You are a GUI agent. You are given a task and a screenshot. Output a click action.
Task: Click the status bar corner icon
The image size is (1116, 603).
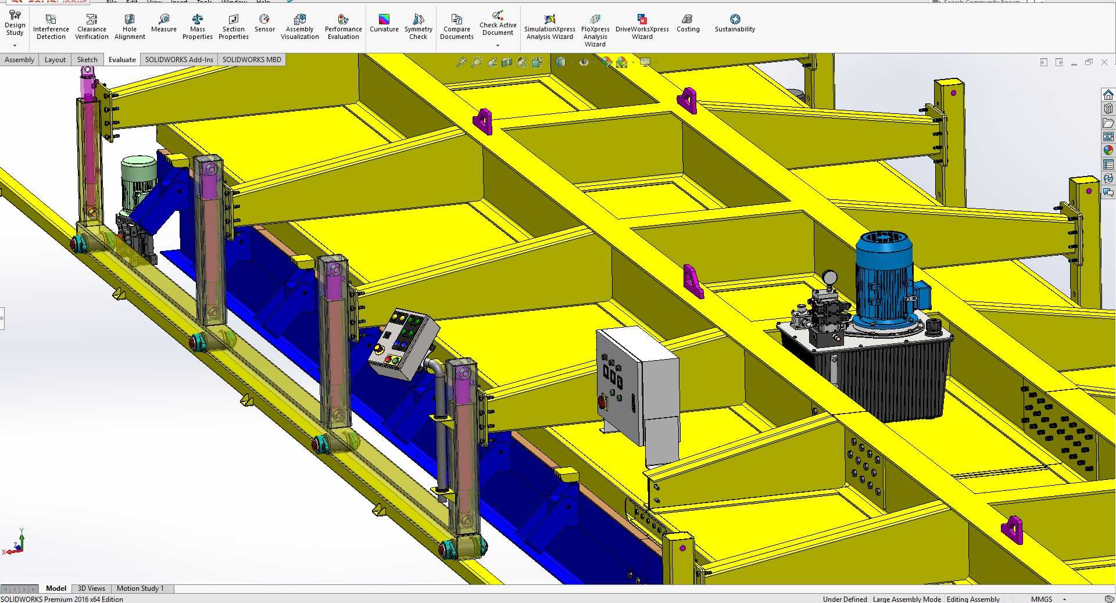[1109, 599]
